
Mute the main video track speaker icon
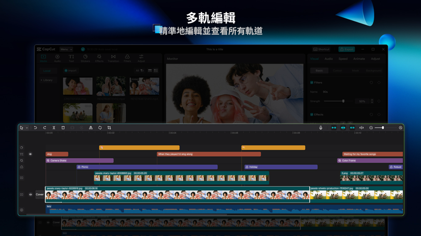coord(30,194)
